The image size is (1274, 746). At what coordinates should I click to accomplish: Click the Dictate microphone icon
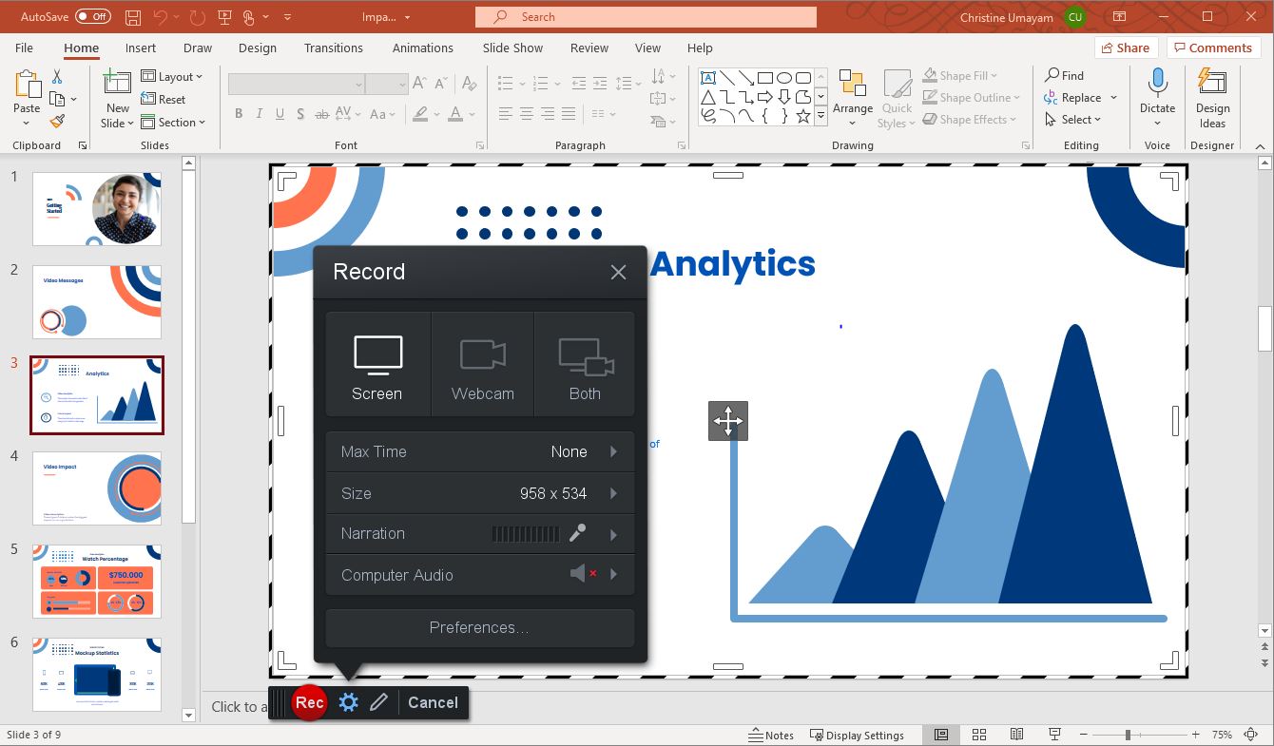[1157, 84]
